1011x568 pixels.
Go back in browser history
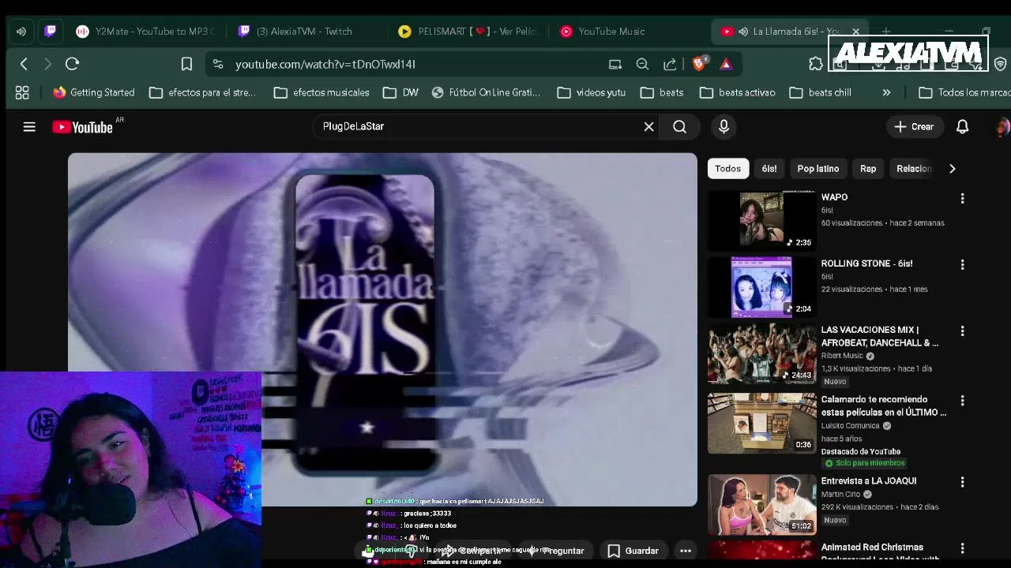(24, 64)
